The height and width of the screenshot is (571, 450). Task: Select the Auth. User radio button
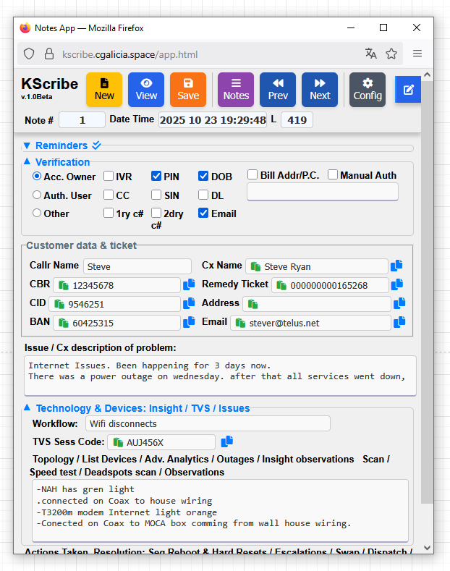pyautogui.click(x=37, y=195)
